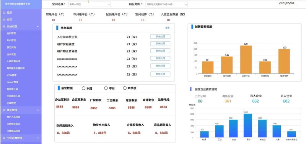Click the 145 bar for 技术成果

[x=227, y=65]
